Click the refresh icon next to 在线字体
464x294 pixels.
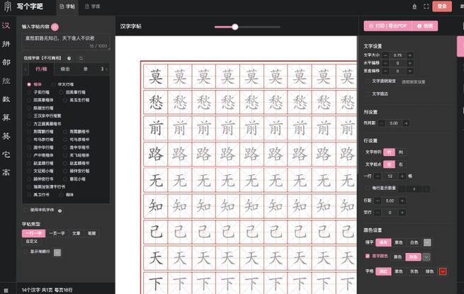pyautogui.click(x=81, y=58)
